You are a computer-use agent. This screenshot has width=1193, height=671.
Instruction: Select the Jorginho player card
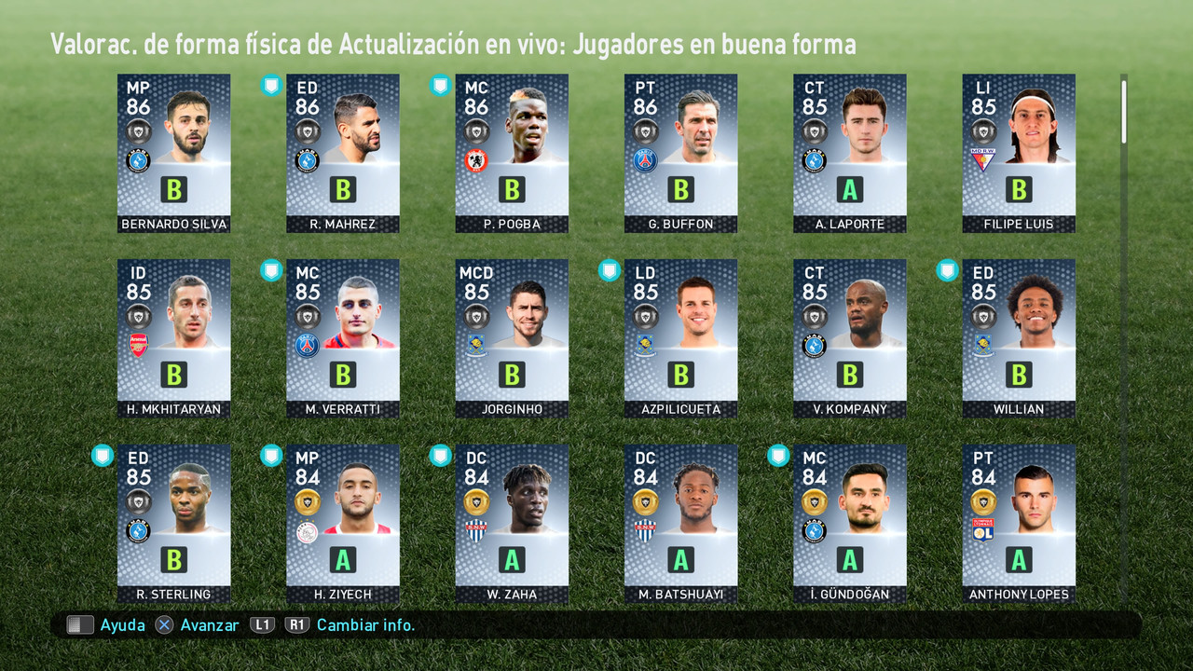point(512,338)
